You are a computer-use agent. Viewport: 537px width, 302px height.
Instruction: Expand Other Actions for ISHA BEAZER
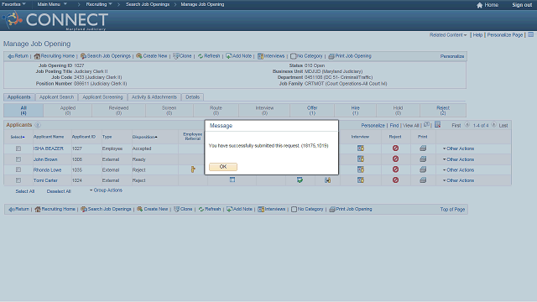459,148
